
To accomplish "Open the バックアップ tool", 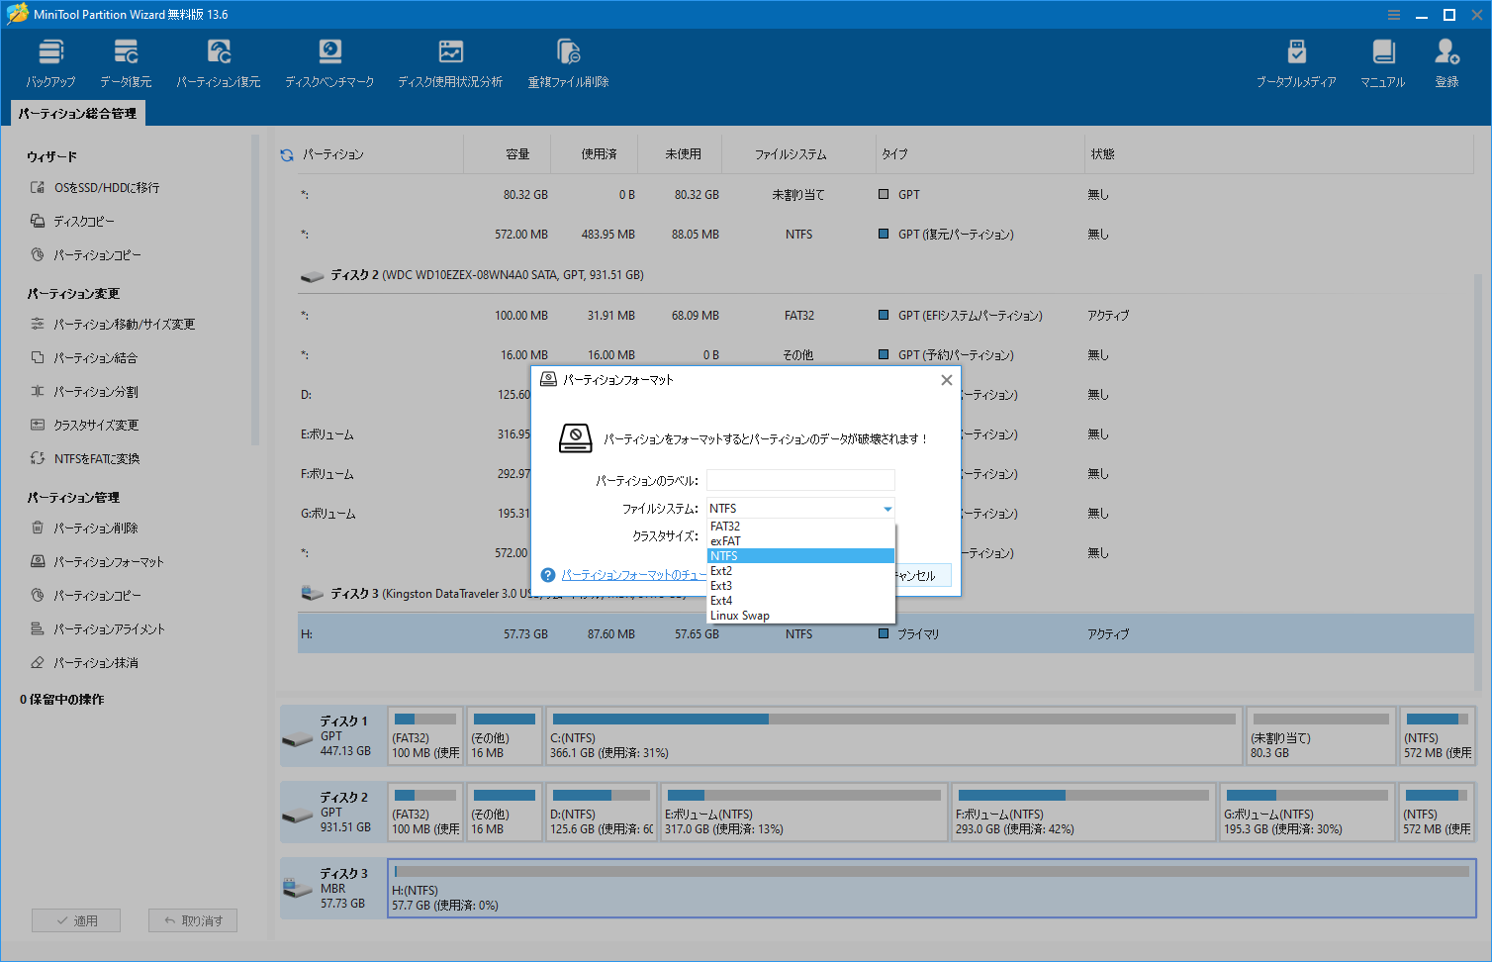I will (x=50, y=61).
